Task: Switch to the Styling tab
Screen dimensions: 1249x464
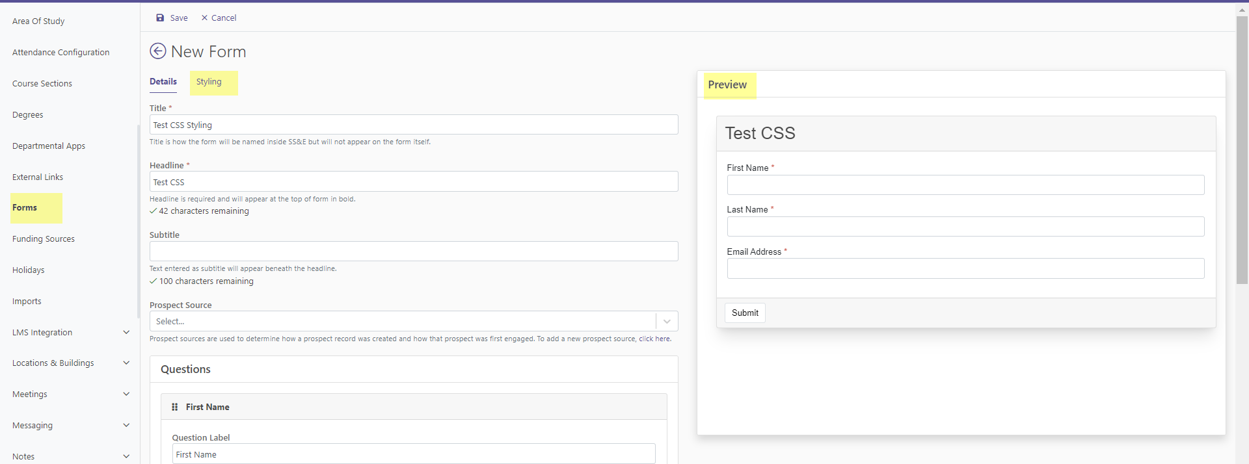Action: 209,81
